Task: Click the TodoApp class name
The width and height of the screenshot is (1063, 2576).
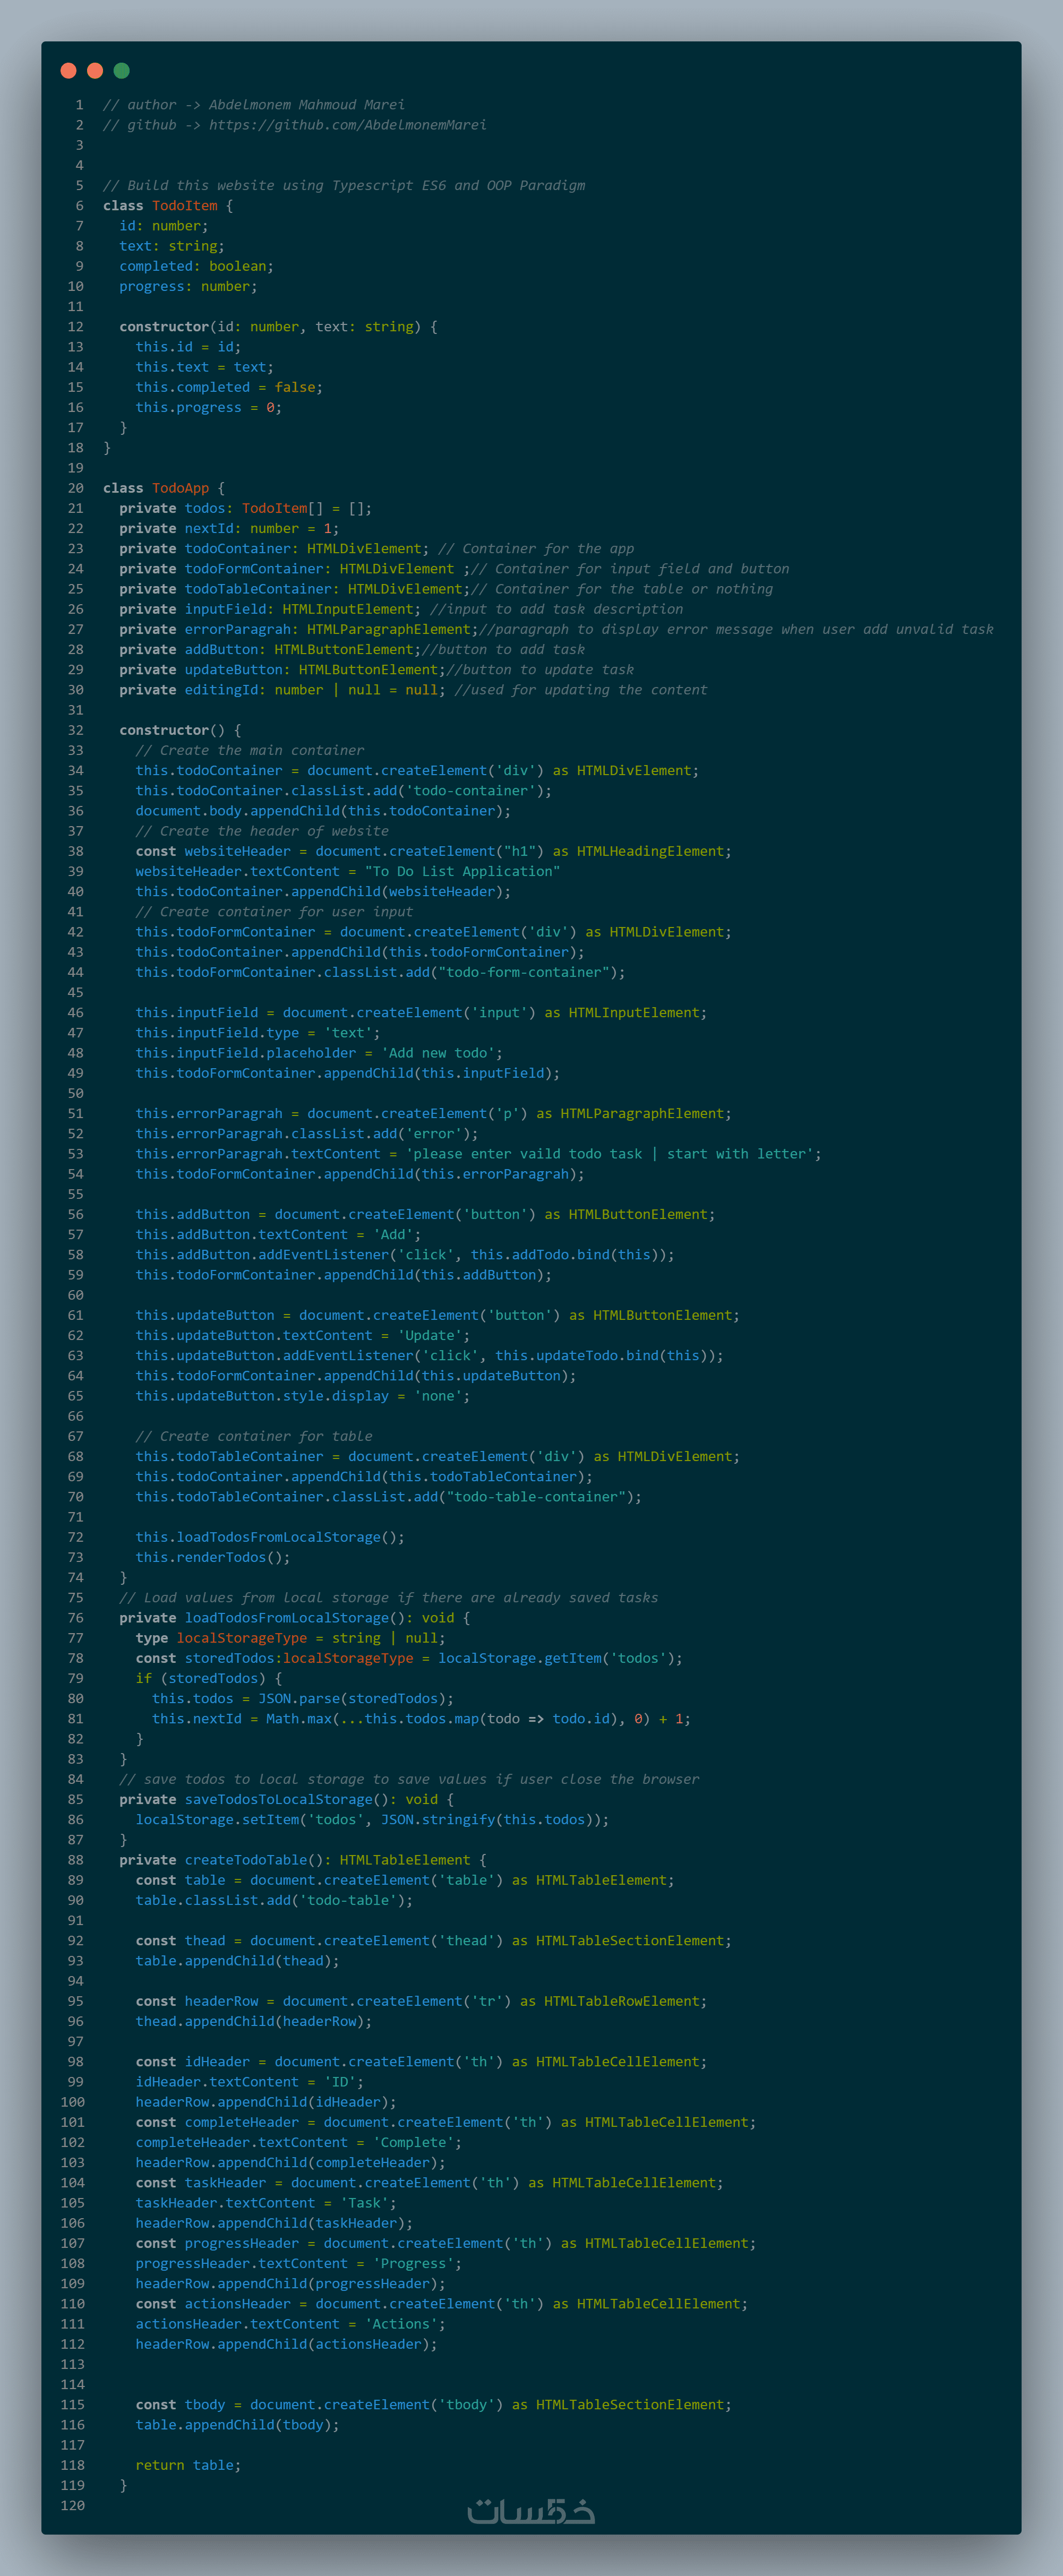Action: tap(180, 488)
